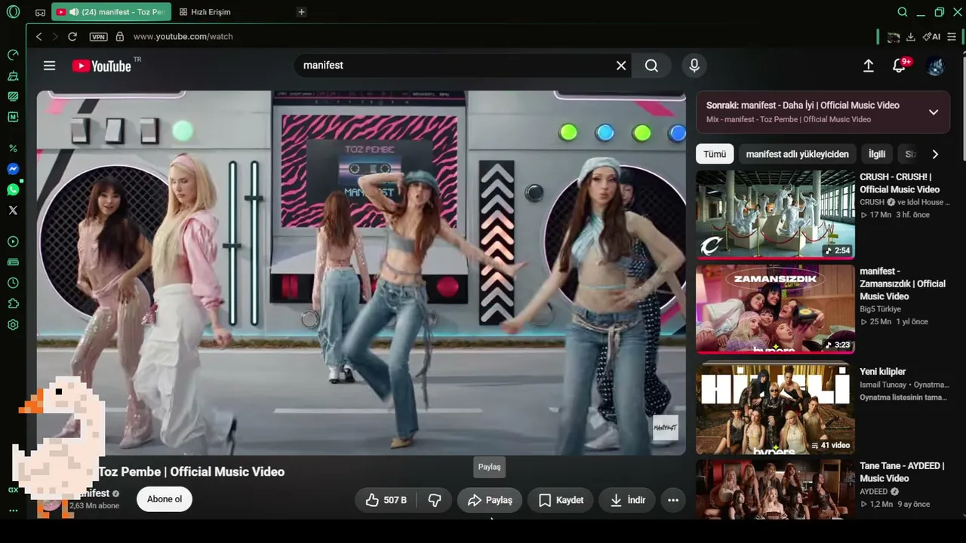Toggle the VPN badge in address bar

tap(98, 36)
